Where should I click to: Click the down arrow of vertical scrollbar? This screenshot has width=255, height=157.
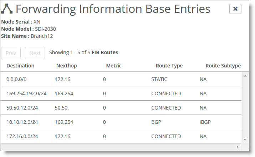[x=245, y=140]
